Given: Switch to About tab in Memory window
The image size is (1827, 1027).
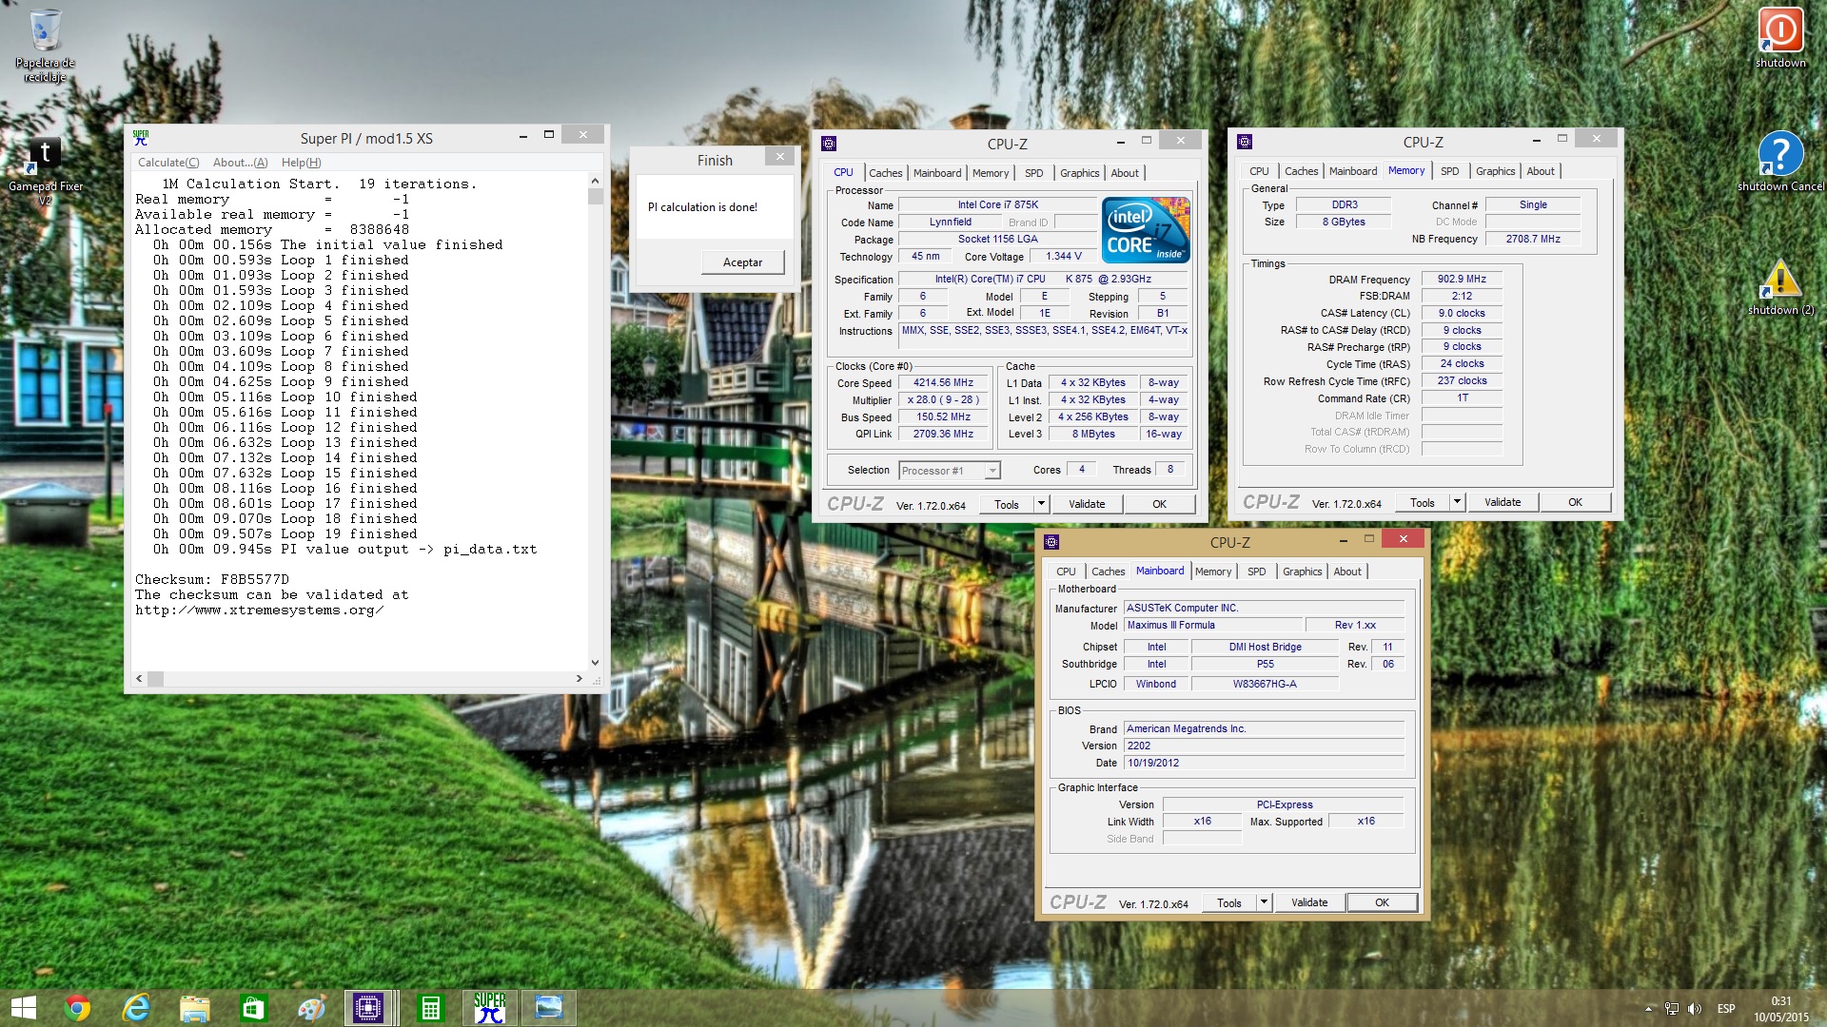Looking at the screenshot, I should (x=1541, y=171).
